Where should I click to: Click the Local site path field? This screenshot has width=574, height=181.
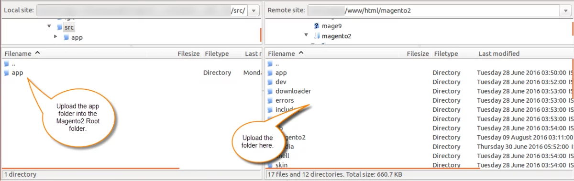point(142,11)
